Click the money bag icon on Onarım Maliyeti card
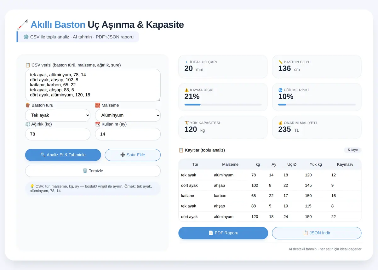This screenshot has width=378, height=270. (280, 123)
